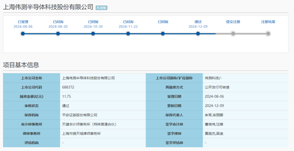Select the timeline dot for 已问询 2024-08-20
Image resolution: width=294 pixels, height=151 pixels.
click(58, 34)
